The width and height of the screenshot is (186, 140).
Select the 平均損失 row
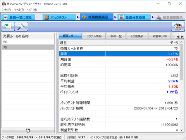(119, 86)
